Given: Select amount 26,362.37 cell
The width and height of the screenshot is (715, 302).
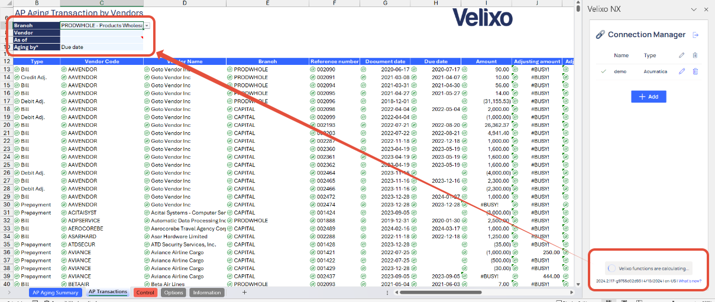Looking at the screenshot, I should (486, 125).
